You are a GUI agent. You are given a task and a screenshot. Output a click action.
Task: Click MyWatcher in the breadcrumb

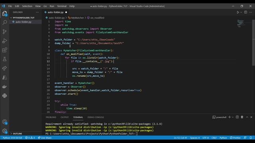pyautogui.click(x=77, y=17)
